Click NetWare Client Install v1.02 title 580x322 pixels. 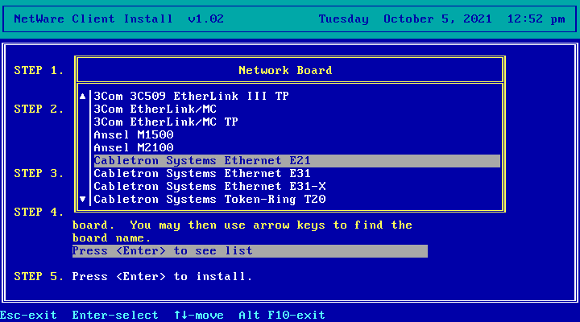pos(118,19)
